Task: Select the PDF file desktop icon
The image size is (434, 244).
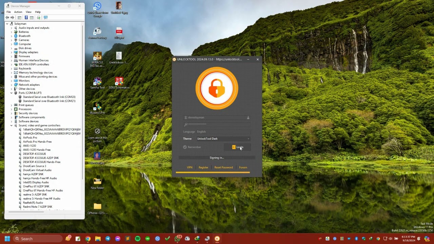Action: tap(119, 33)
